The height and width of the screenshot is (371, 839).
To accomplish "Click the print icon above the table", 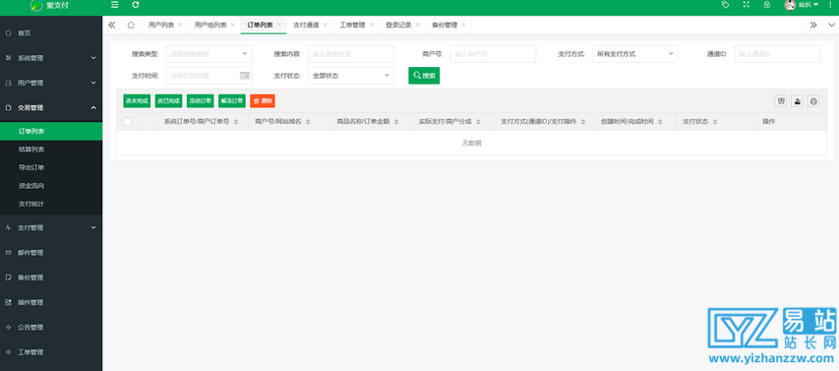I will (813, 101).
